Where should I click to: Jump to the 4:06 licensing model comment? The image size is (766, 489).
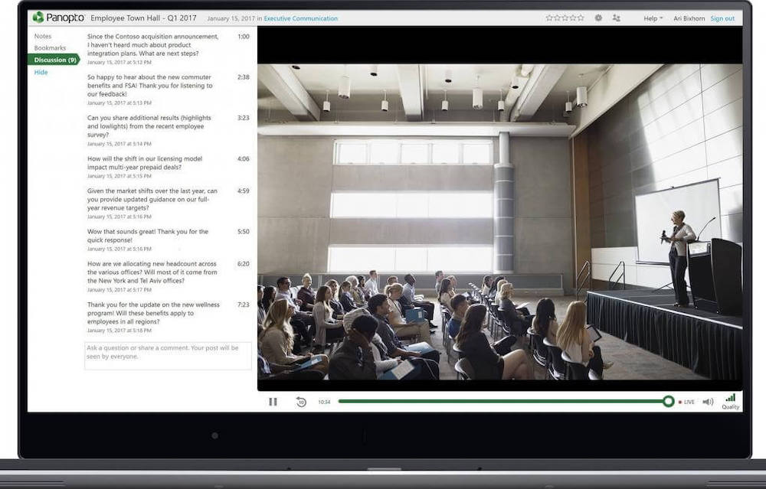[243, 158]
